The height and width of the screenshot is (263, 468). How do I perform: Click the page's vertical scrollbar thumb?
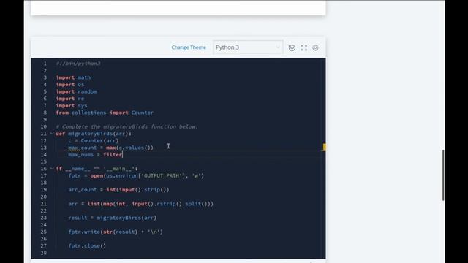[443, 175]
